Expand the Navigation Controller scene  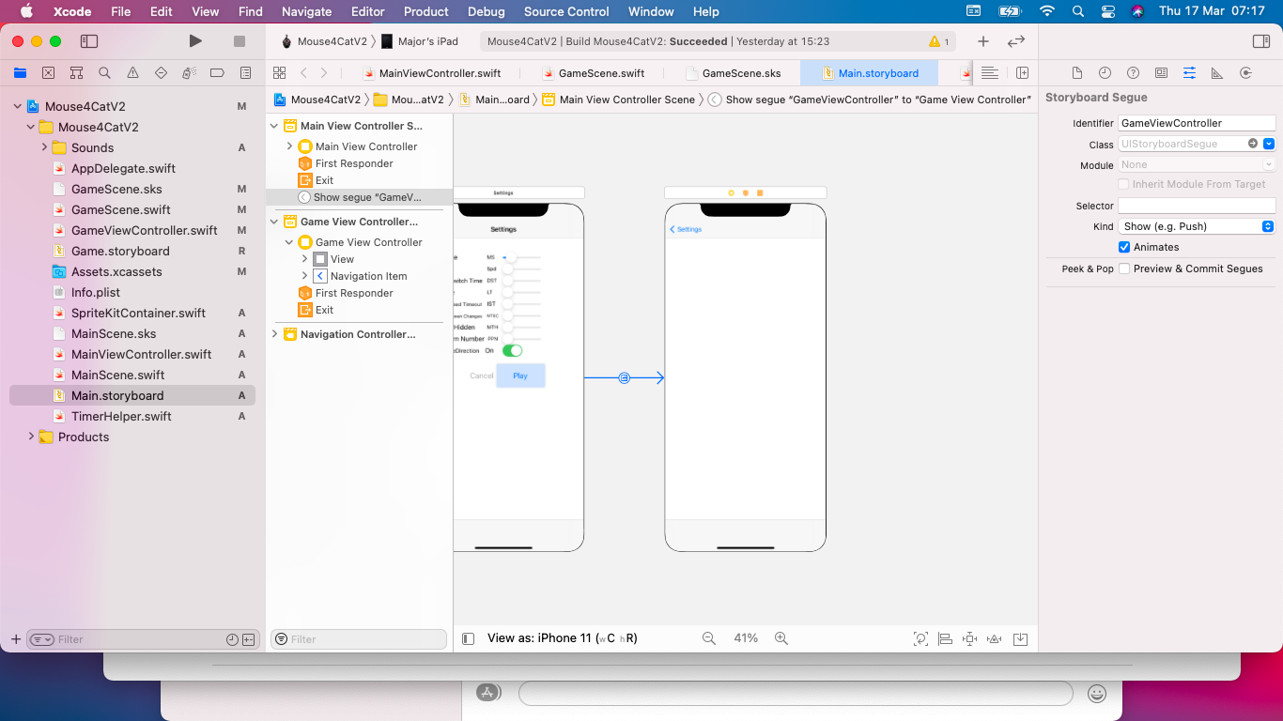click(x=275, y=334)
